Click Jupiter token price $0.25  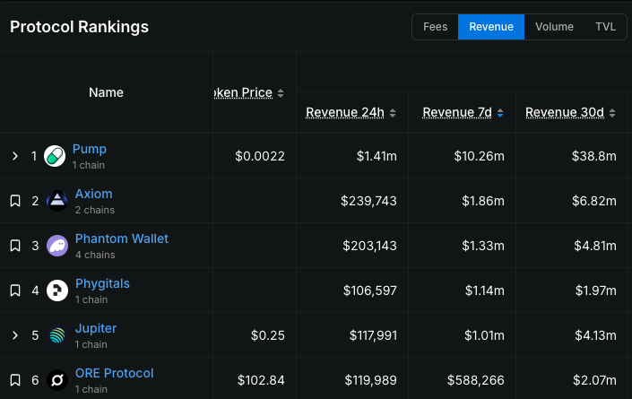[x=268, y=335]
